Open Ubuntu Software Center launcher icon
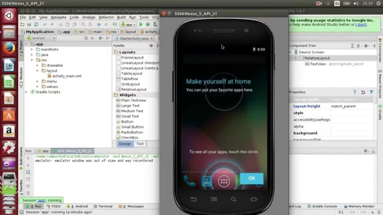383x215 pixels. pos(9,114)
